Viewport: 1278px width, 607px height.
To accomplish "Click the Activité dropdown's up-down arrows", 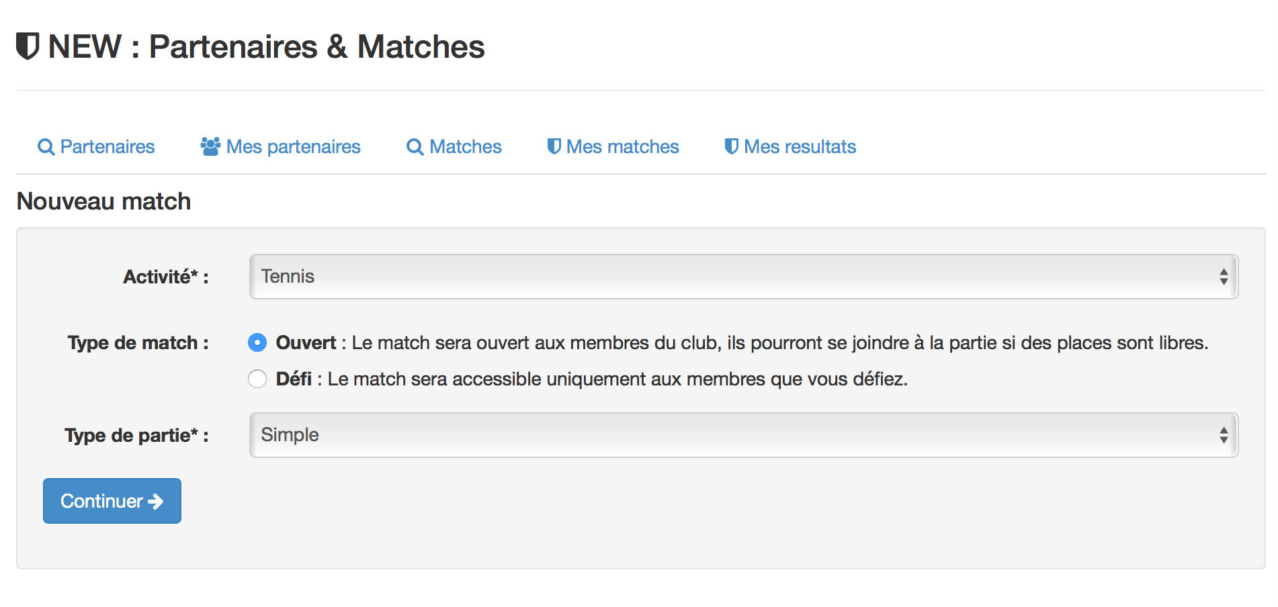I will click(1224, 277).
